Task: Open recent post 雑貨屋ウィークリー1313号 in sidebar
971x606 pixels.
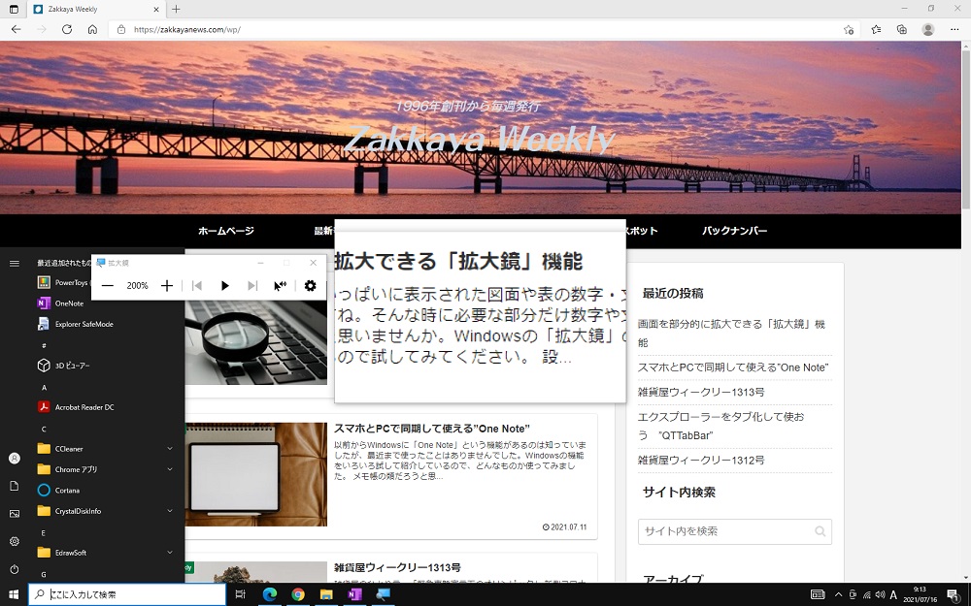Action: [701, 392]
